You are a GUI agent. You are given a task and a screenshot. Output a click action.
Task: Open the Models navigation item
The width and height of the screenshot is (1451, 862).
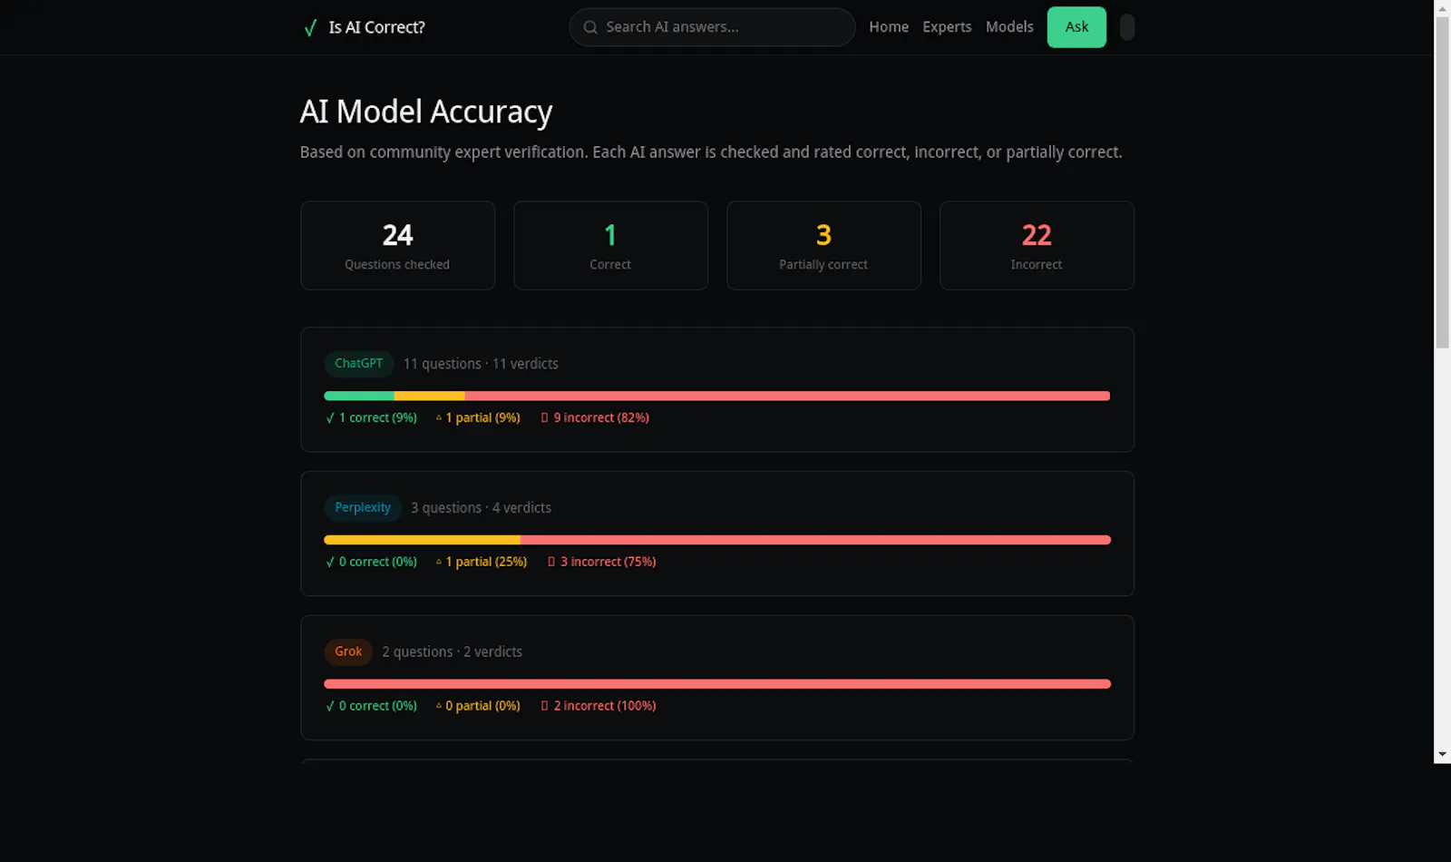pos(1009,27)
